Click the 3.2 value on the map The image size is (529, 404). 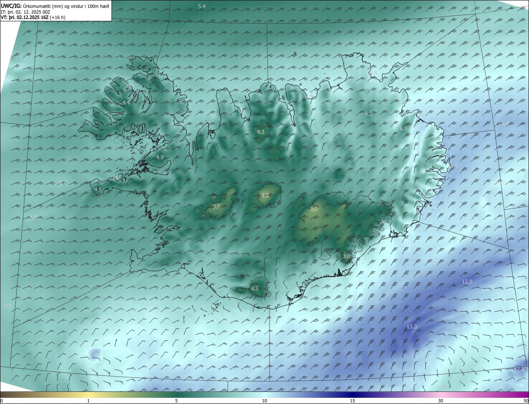(265, 195)
